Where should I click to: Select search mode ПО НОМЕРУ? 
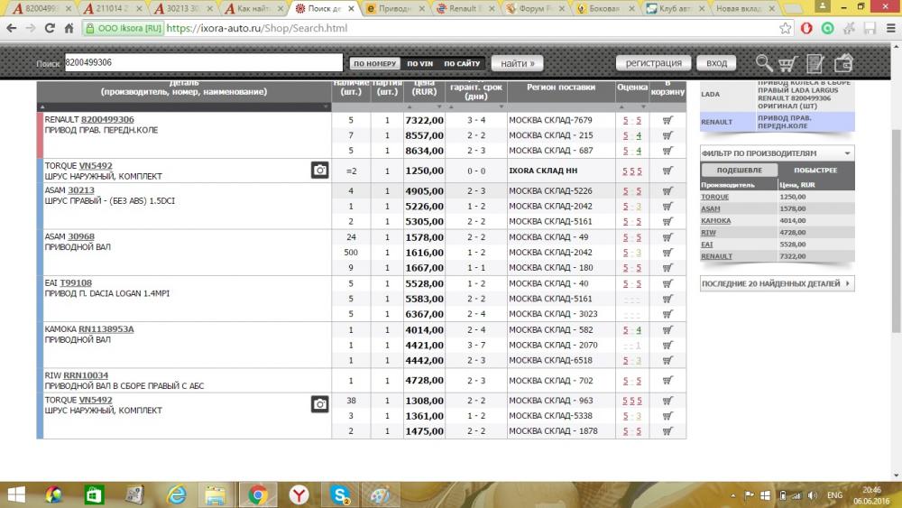coord(375,63)
